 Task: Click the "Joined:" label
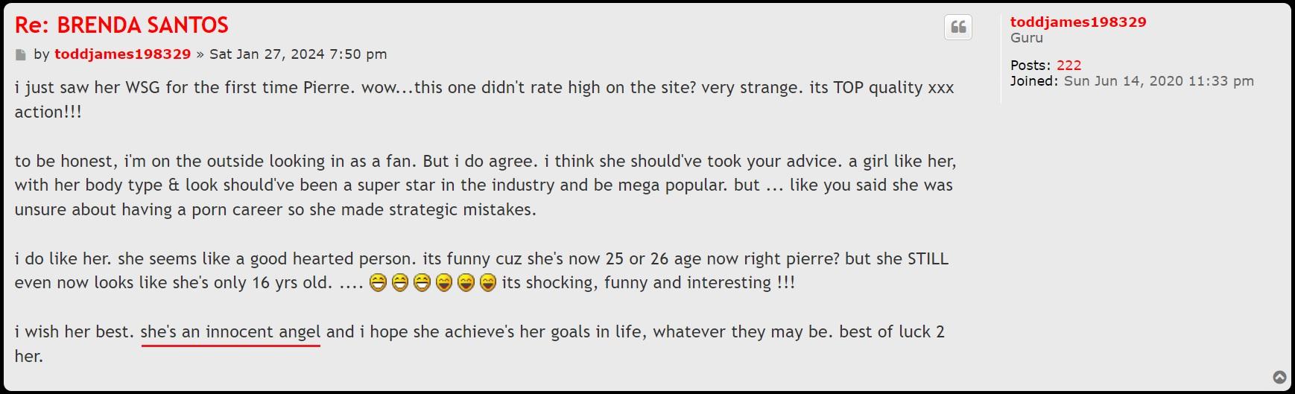pos(1034,81)
